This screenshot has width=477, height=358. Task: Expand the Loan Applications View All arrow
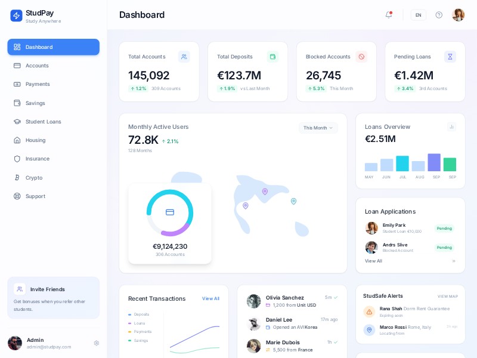coord(454,261)
